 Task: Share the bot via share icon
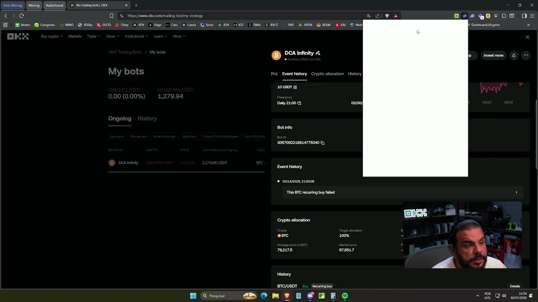(514, 55)
